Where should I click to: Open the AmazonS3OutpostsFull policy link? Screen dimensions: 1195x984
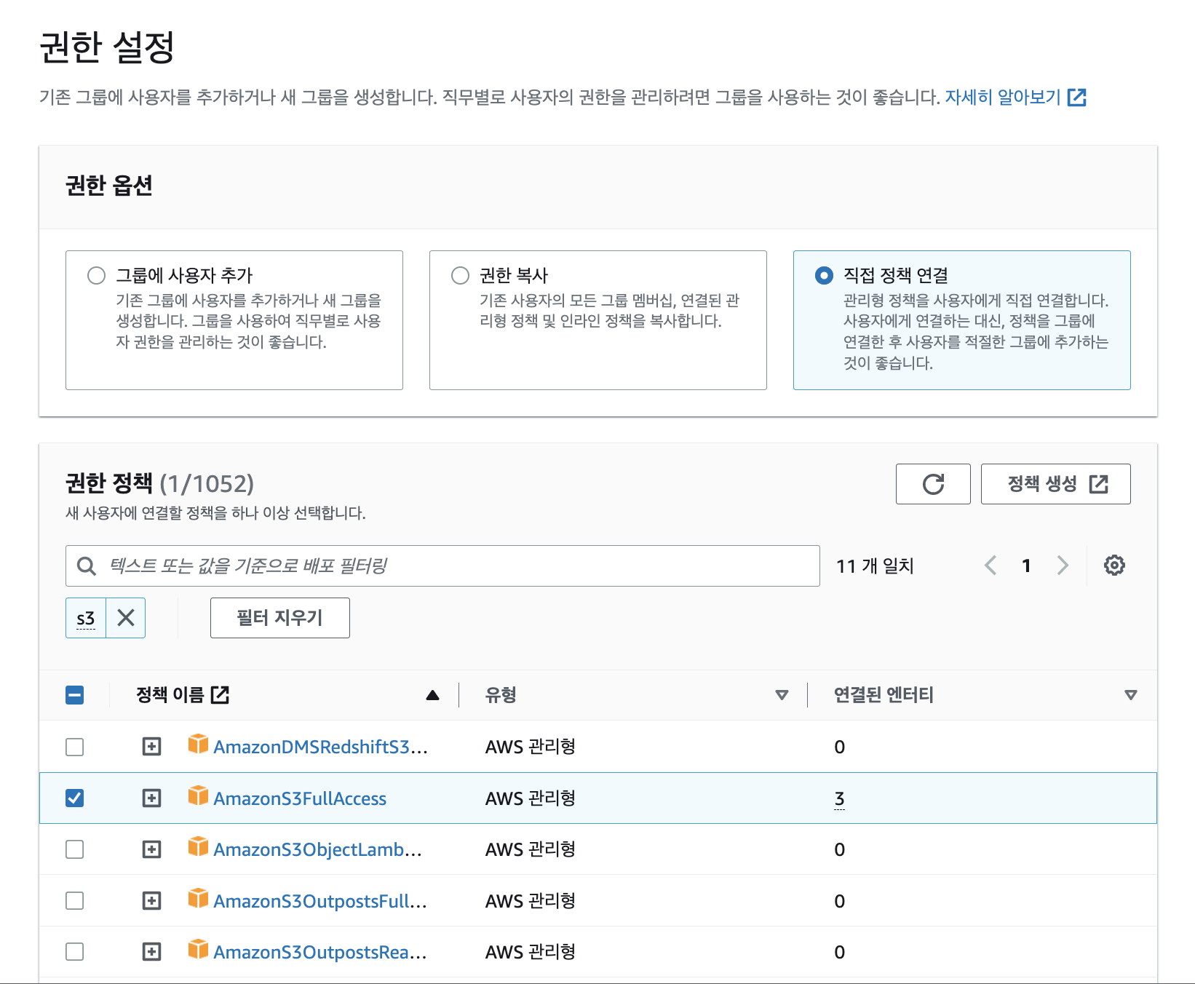[x=320, y=901]
